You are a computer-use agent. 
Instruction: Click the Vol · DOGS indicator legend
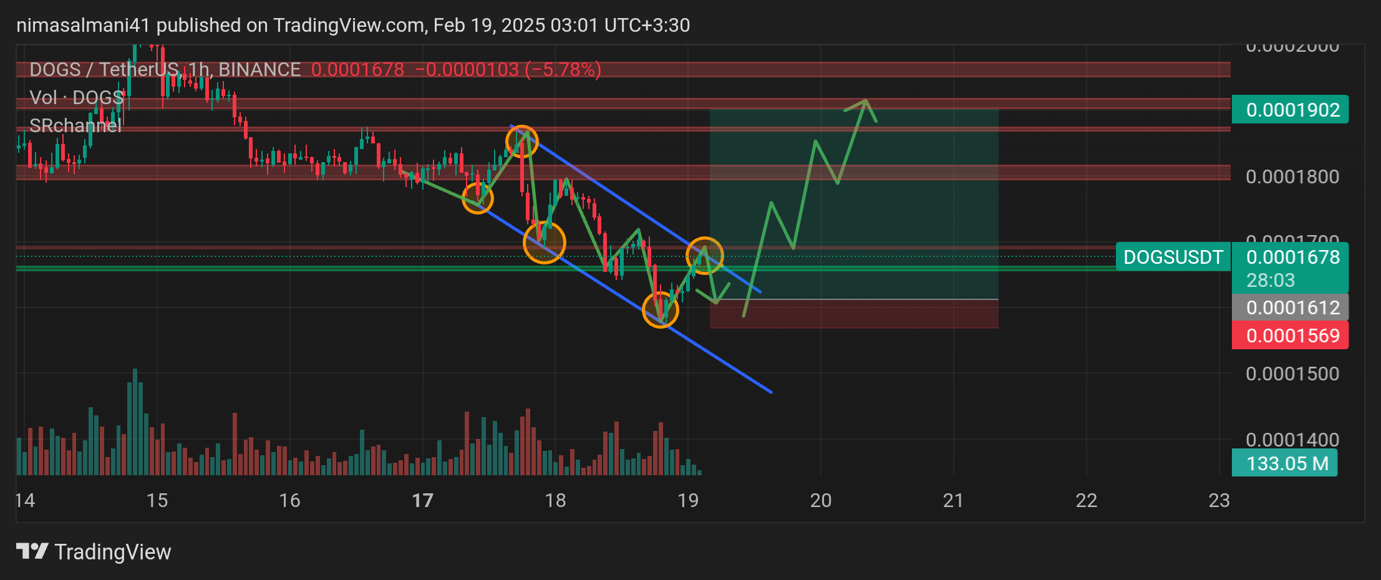(x=77, y=98)
